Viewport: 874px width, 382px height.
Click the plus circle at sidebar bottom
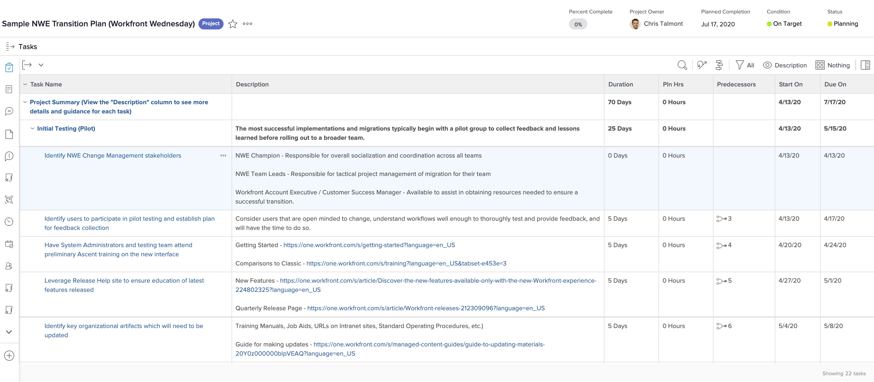[x=9, y=356]
